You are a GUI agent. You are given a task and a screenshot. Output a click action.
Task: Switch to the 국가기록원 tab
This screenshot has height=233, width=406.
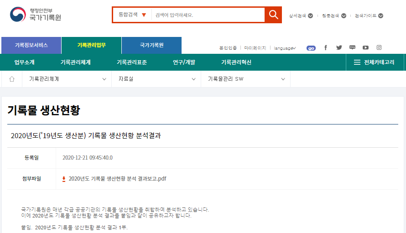tap(151, 45)
